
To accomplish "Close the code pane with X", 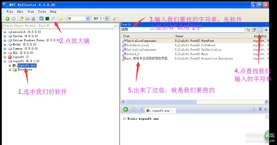I will point(265,109).
